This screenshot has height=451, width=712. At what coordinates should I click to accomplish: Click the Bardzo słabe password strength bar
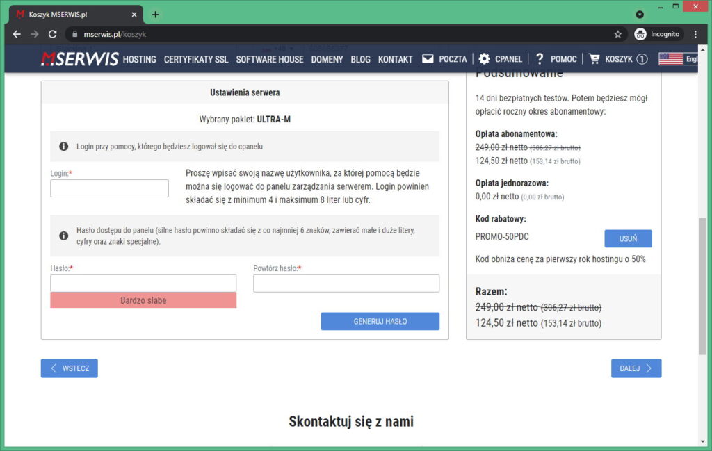pos(143,300)
